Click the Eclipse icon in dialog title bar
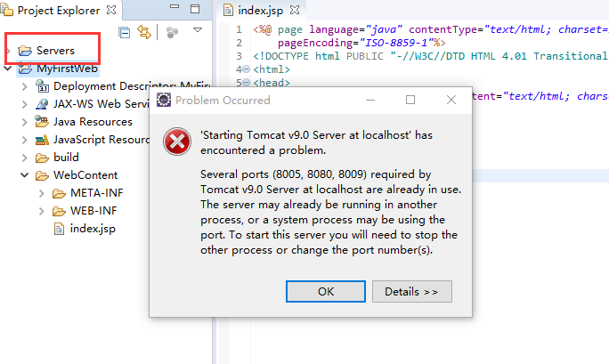This screenshot has width=609, height=364. coord(164,100)
